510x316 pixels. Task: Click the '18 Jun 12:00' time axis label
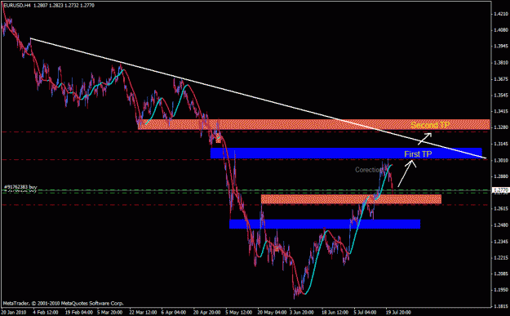(335, 312)
